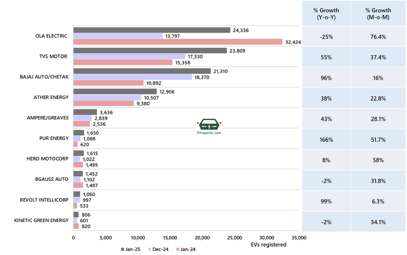Screen dimensions: 407x255
Task: Select the ATHER ENERGY label
Action: (51, 97)
